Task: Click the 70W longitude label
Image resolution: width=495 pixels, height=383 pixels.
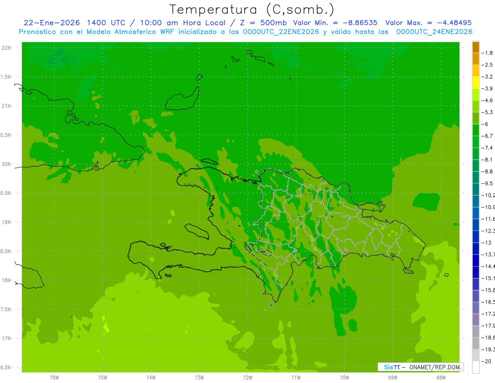Action: point(344,377)
